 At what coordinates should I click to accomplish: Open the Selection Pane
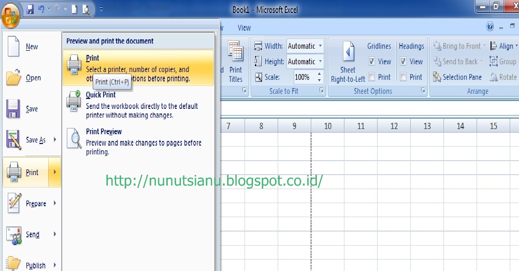(457, 77)
